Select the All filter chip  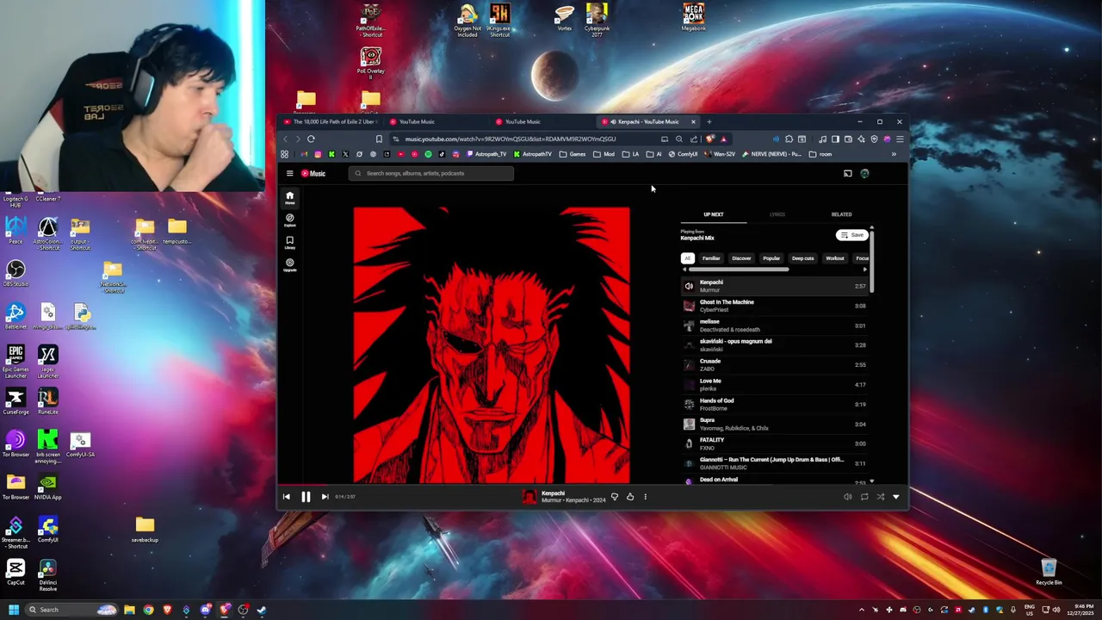(x=687, y=258)
